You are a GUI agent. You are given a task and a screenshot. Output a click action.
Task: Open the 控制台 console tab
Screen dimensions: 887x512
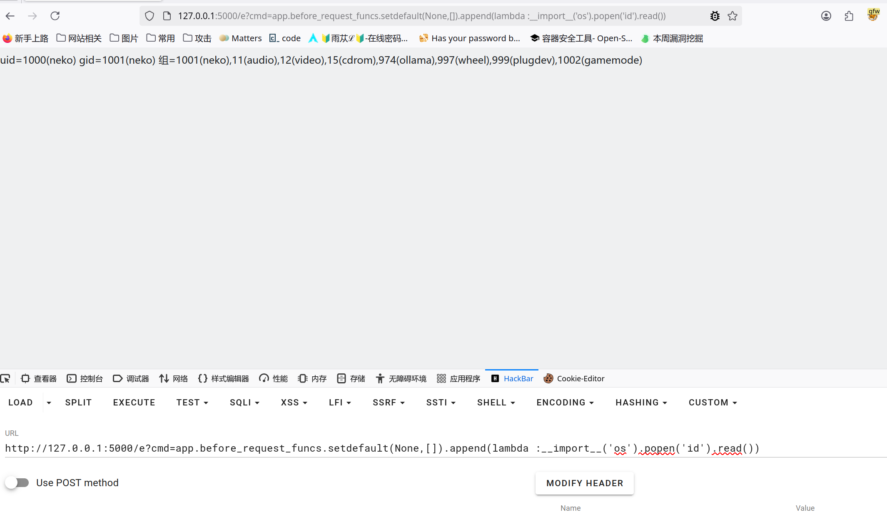[x=85, y=378]
